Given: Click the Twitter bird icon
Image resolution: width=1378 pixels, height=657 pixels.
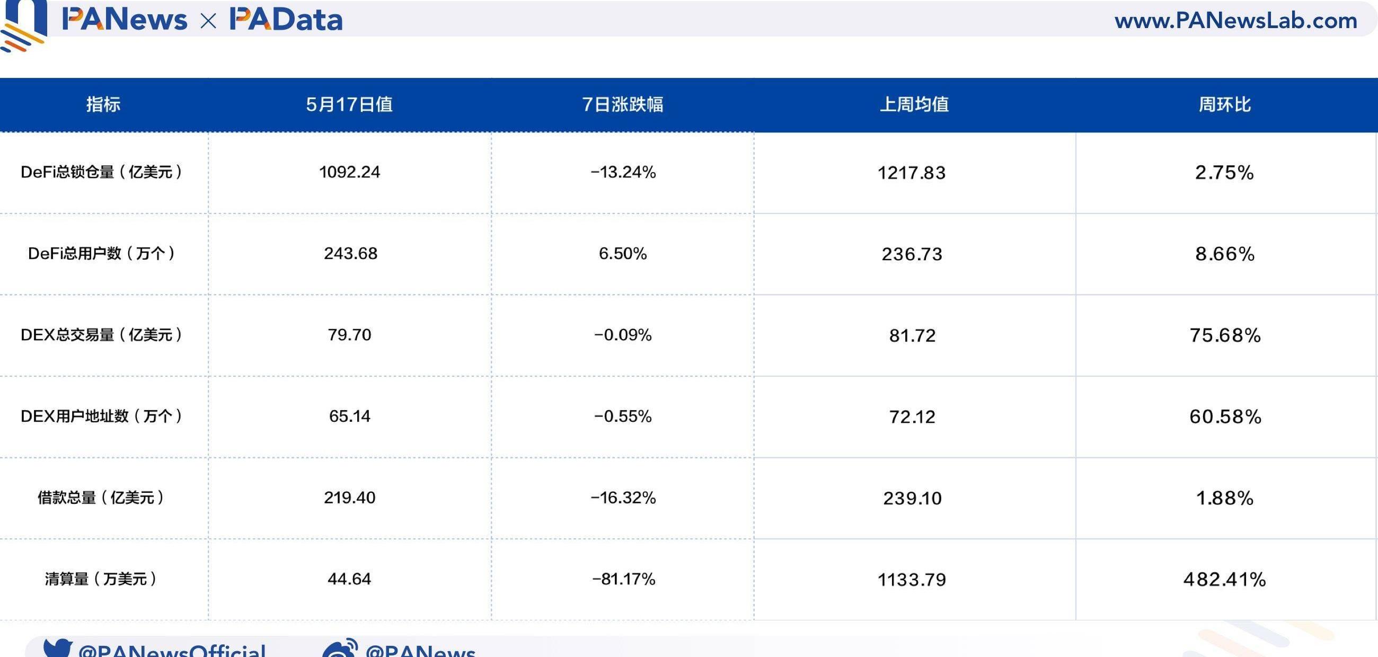Looking at the screenshot, I should (x=58, y=648).
